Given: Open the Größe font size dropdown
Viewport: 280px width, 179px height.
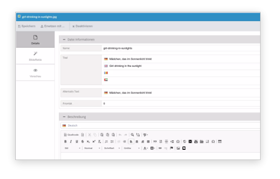Looking at the screenshot, I should point(132,148).
